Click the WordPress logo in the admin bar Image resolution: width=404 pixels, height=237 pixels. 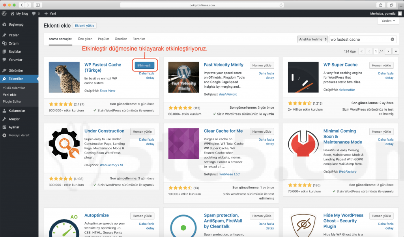pos(4,13)
